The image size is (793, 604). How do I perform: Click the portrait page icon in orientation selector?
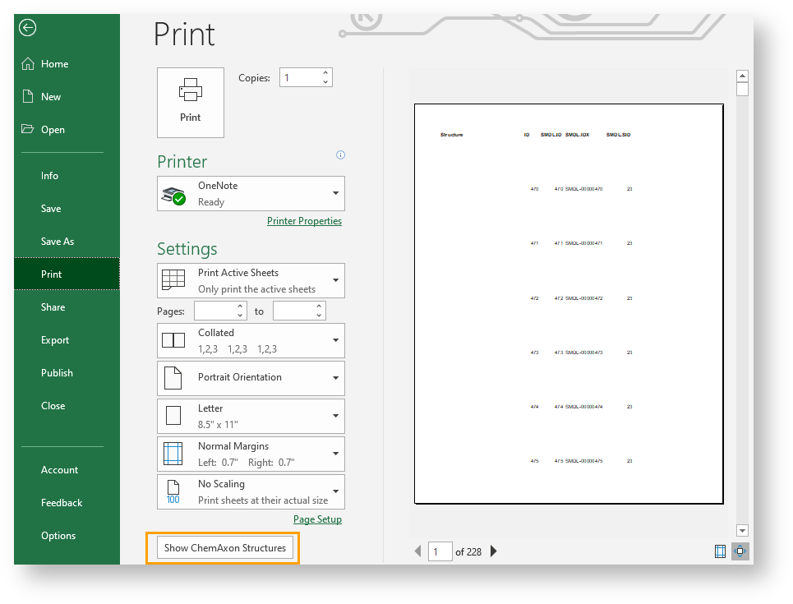coord(173,378)
